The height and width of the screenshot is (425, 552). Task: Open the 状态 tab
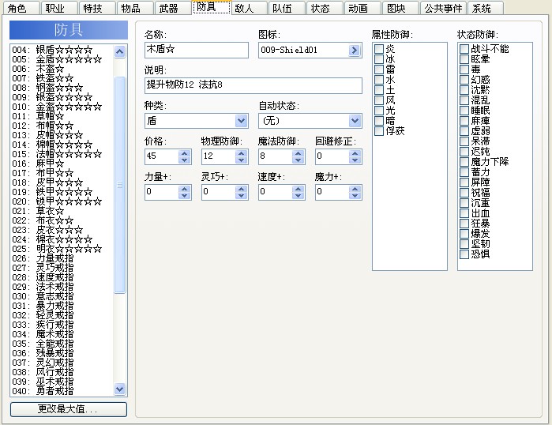tap(325, 8)
